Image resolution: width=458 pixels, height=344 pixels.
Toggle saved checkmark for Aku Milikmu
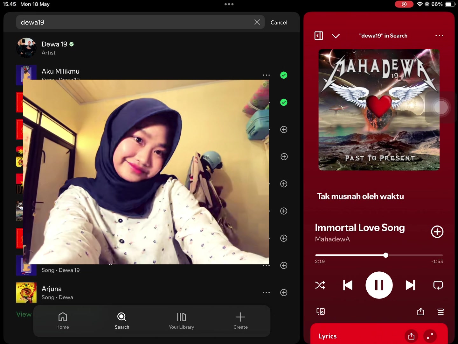pyautogui.click(x=284, y=75)
